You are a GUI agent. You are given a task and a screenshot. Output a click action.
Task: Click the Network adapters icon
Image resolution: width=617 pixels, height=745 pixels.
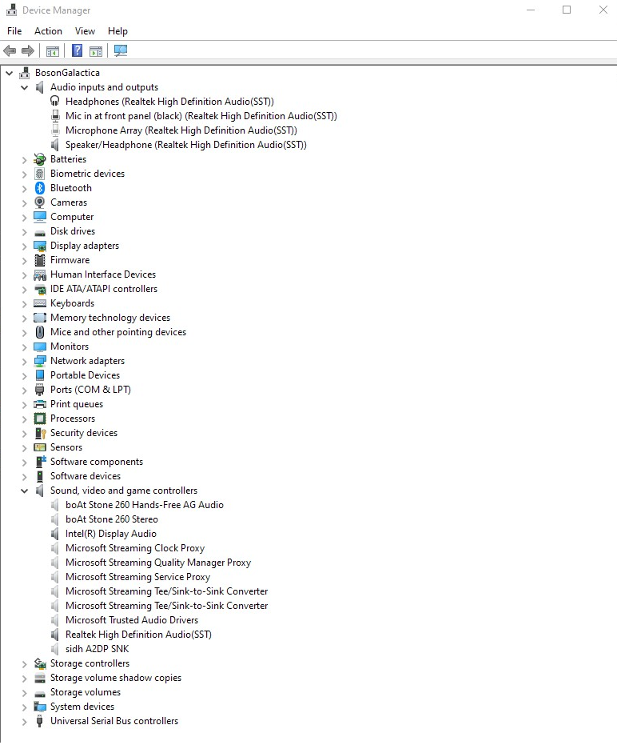40,361
